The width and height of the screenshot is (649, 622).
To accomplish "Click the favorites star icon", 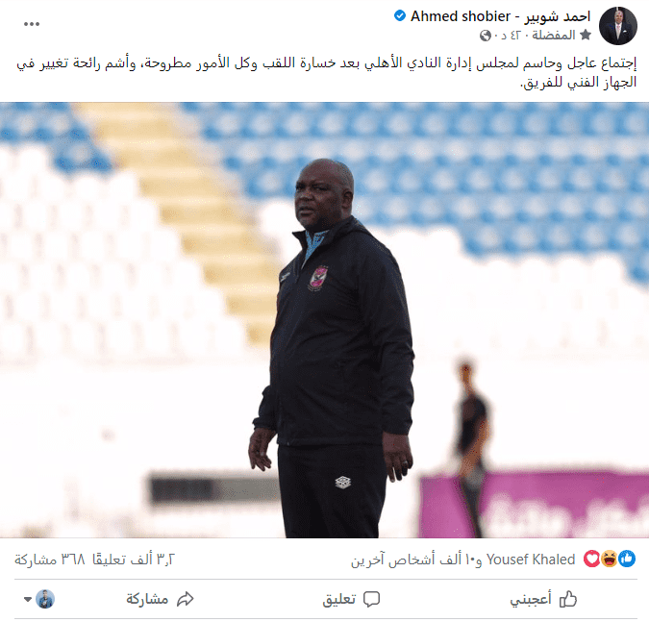I will coord(586,36).
